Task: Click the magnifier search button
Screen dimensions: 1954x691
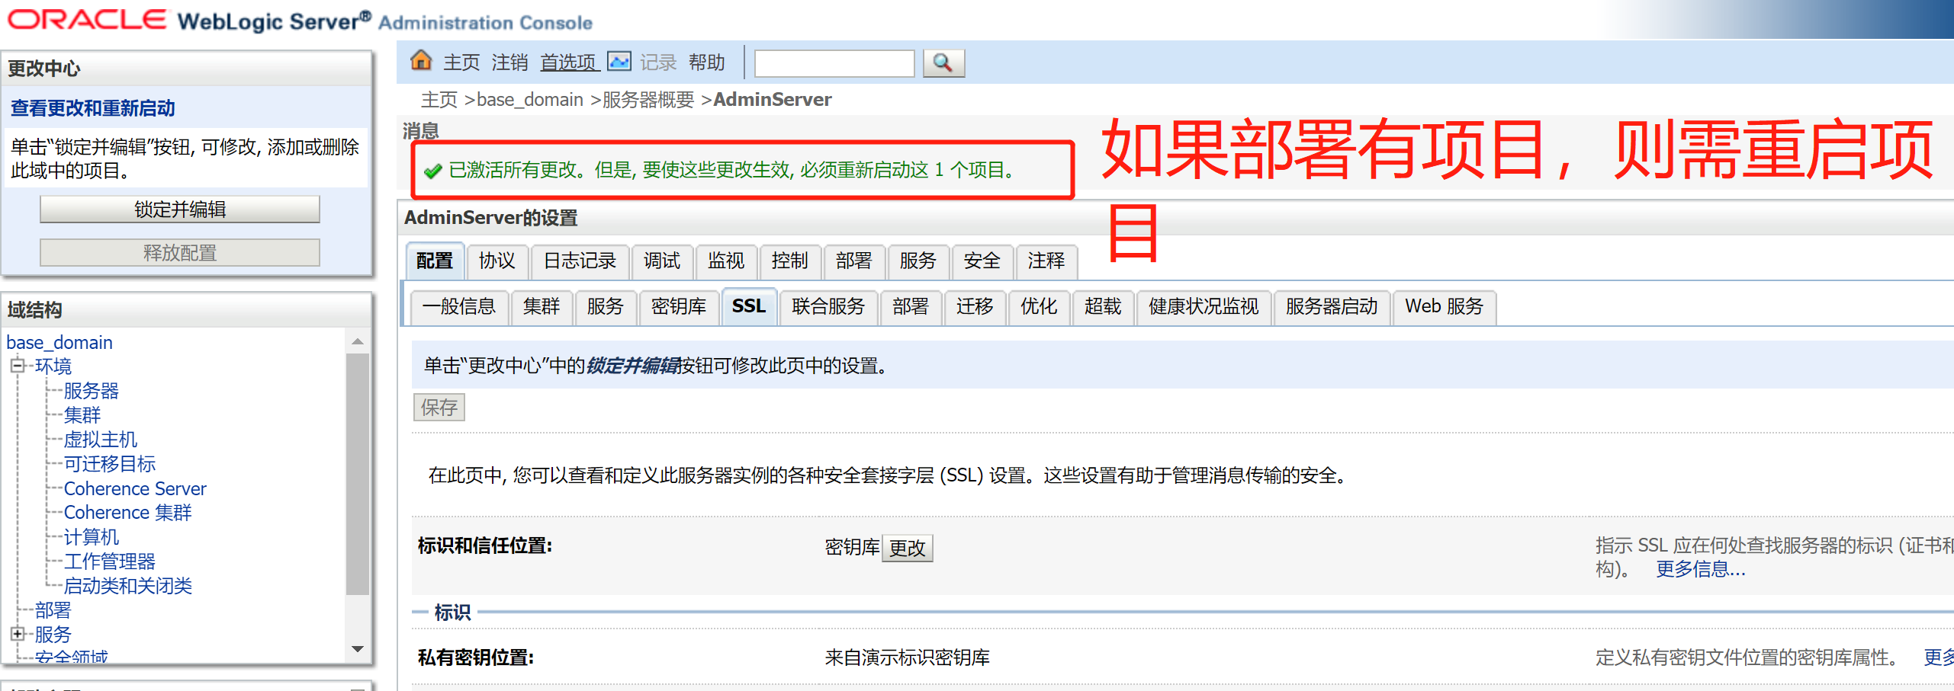Action: 943,62
